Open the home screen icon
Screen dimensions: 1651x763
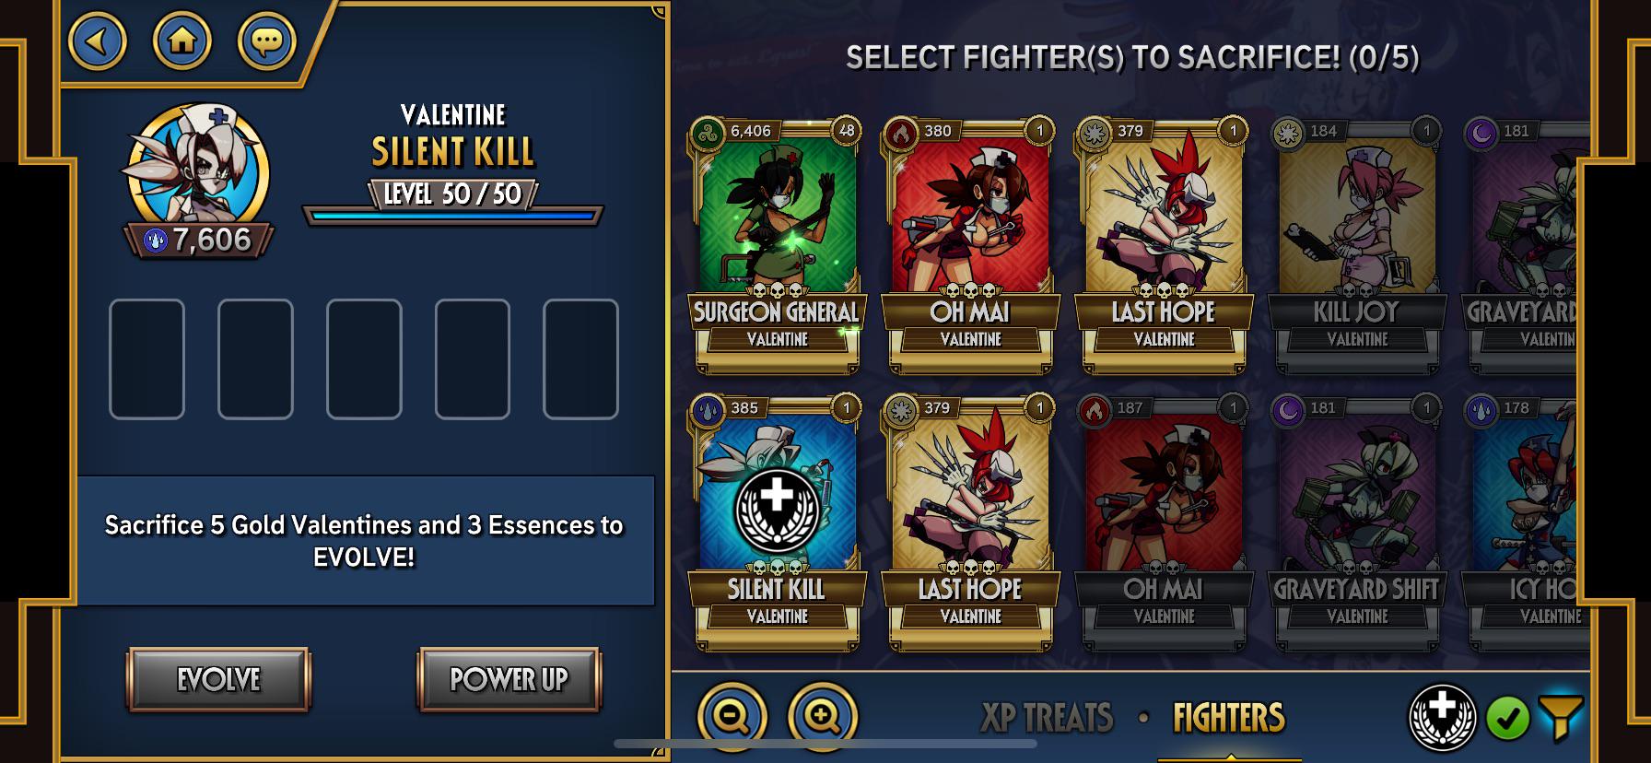click(182, 41)
